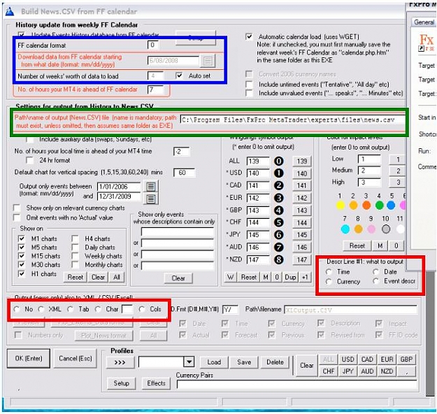Click NZD currency pair button

point(387,371)
